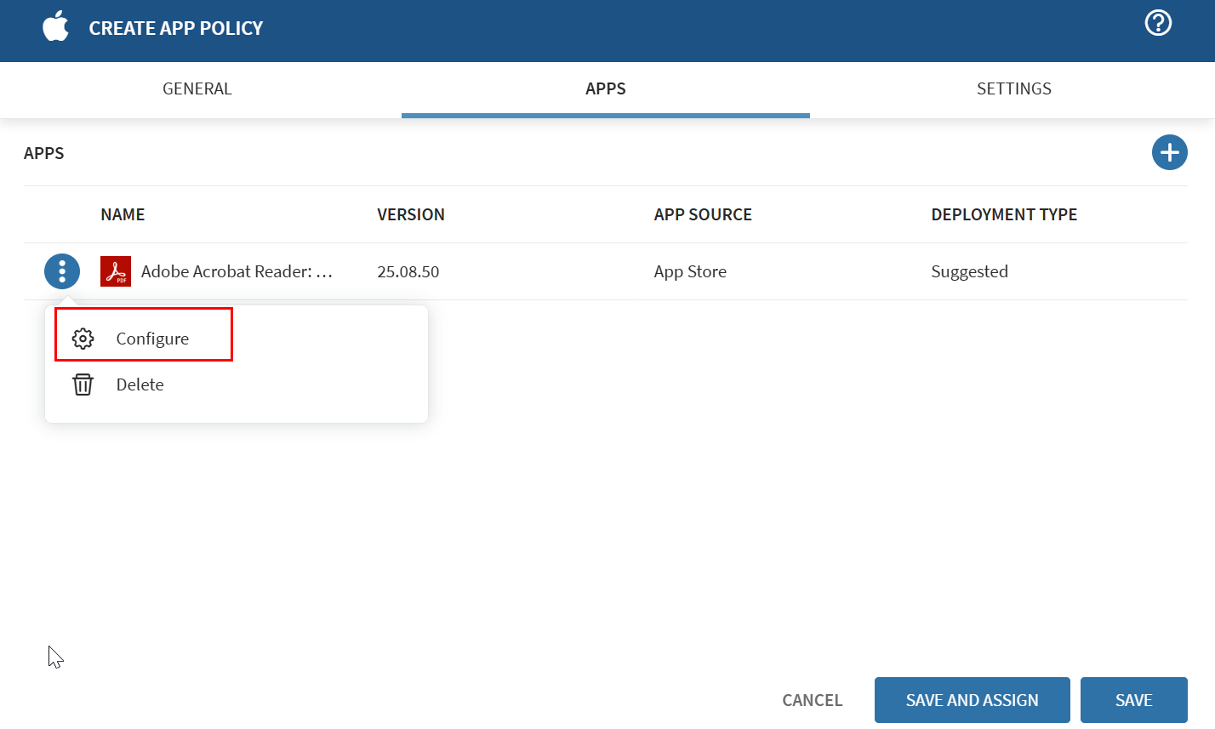Click the gear icon next to Configure

83,338
